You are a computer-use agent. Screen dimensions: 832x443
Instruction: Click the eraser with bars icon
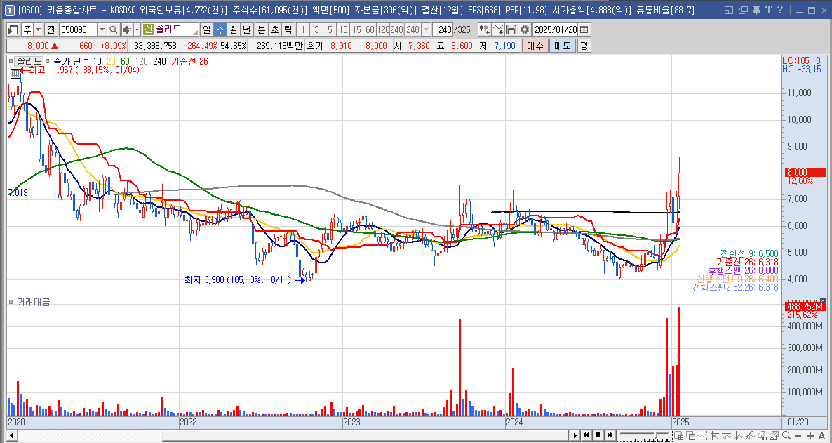(762, 435)
